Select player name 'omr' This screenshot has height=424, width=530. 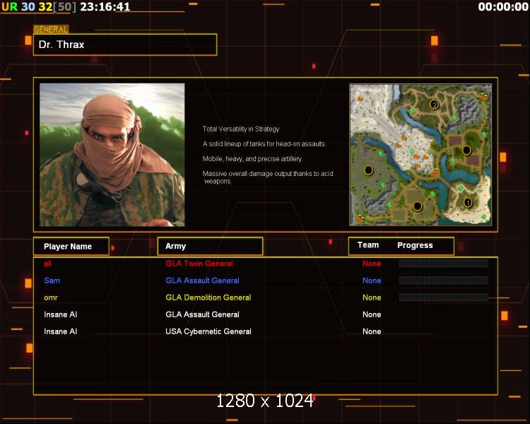pyautogui.click(x=51, y=298)
